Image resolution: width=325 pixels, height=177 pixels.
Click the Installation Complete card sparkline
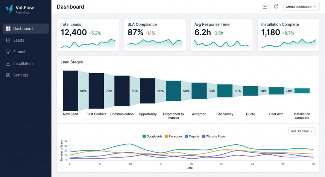pyautogui.click(x=289, y=44)
